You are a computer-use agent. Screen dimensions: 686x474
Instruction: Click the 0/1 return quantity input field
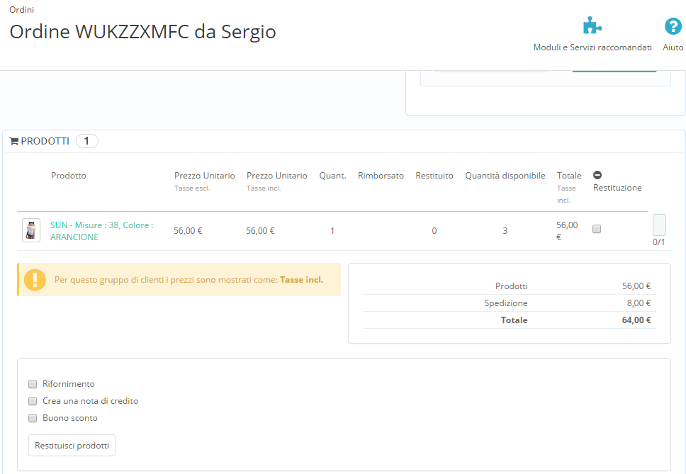[x=659, y=225]
